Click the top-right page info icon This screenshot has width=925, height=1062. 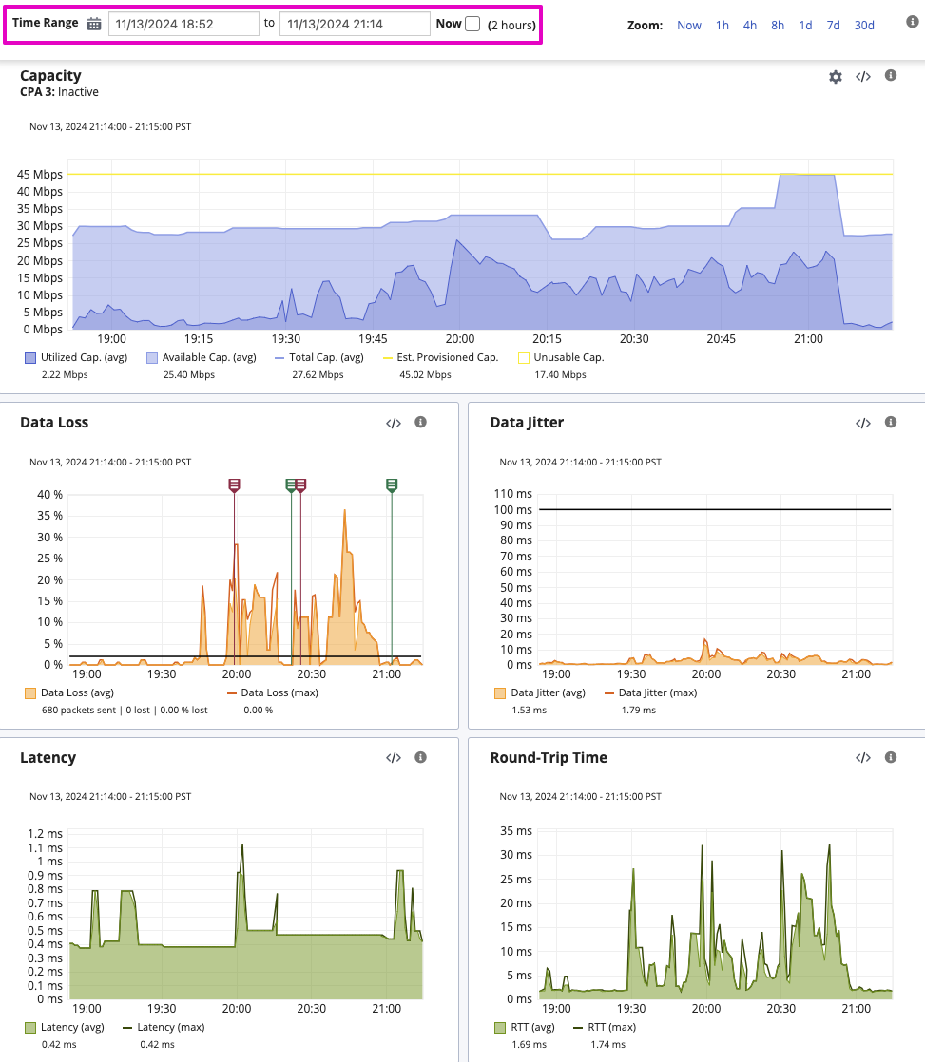(x=912, y=23)
